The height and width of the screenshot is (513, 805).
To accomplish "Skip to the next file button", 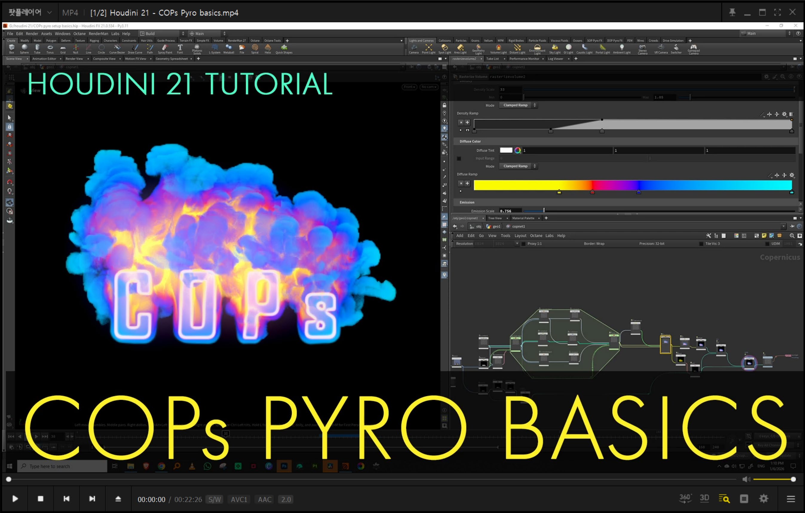I will coord(92,499).
